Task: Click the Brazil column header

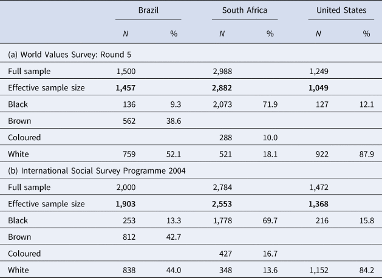Action: [151, 10]
